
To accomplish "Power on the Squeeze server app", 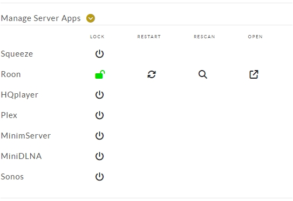I will 99,54.
